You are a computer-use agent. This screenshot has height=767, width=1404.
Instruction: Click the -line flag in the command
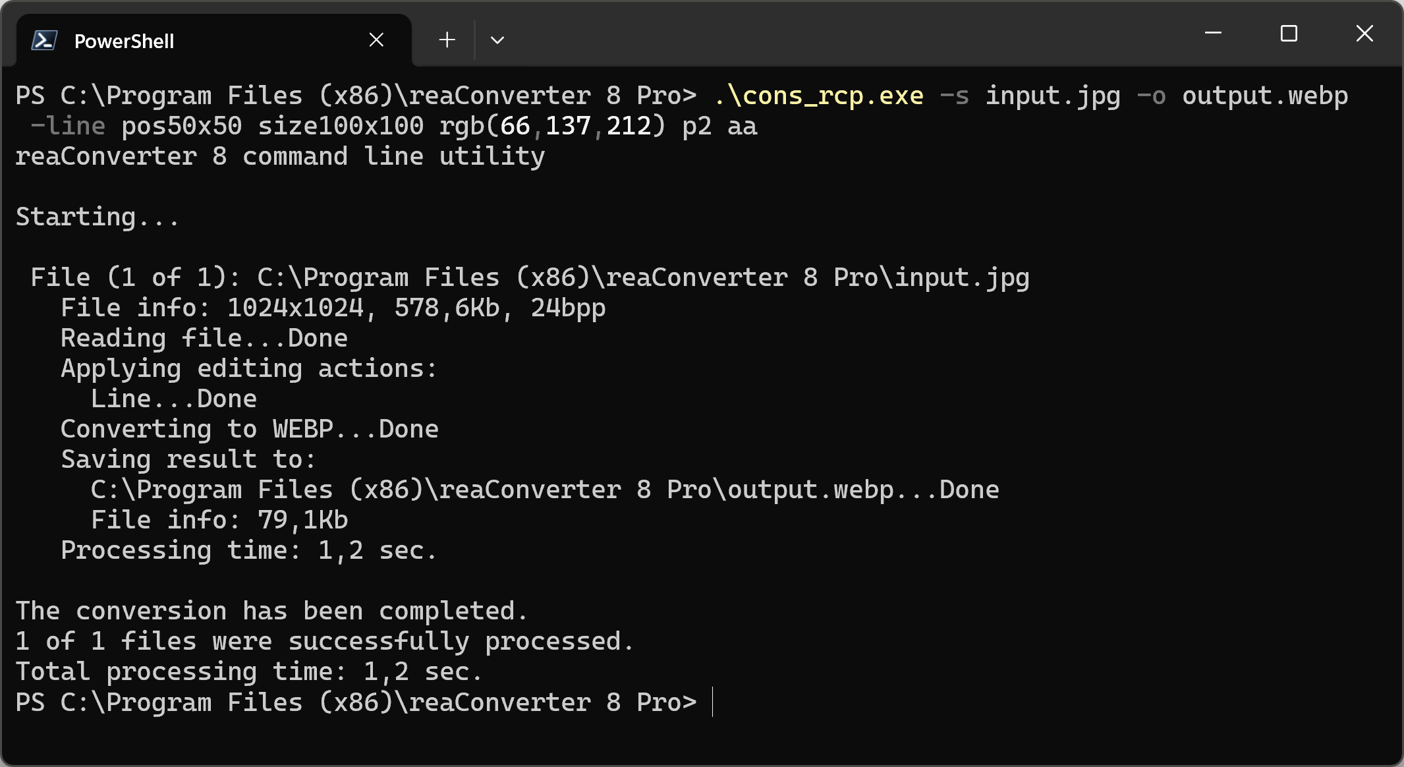tap(68, 127)
